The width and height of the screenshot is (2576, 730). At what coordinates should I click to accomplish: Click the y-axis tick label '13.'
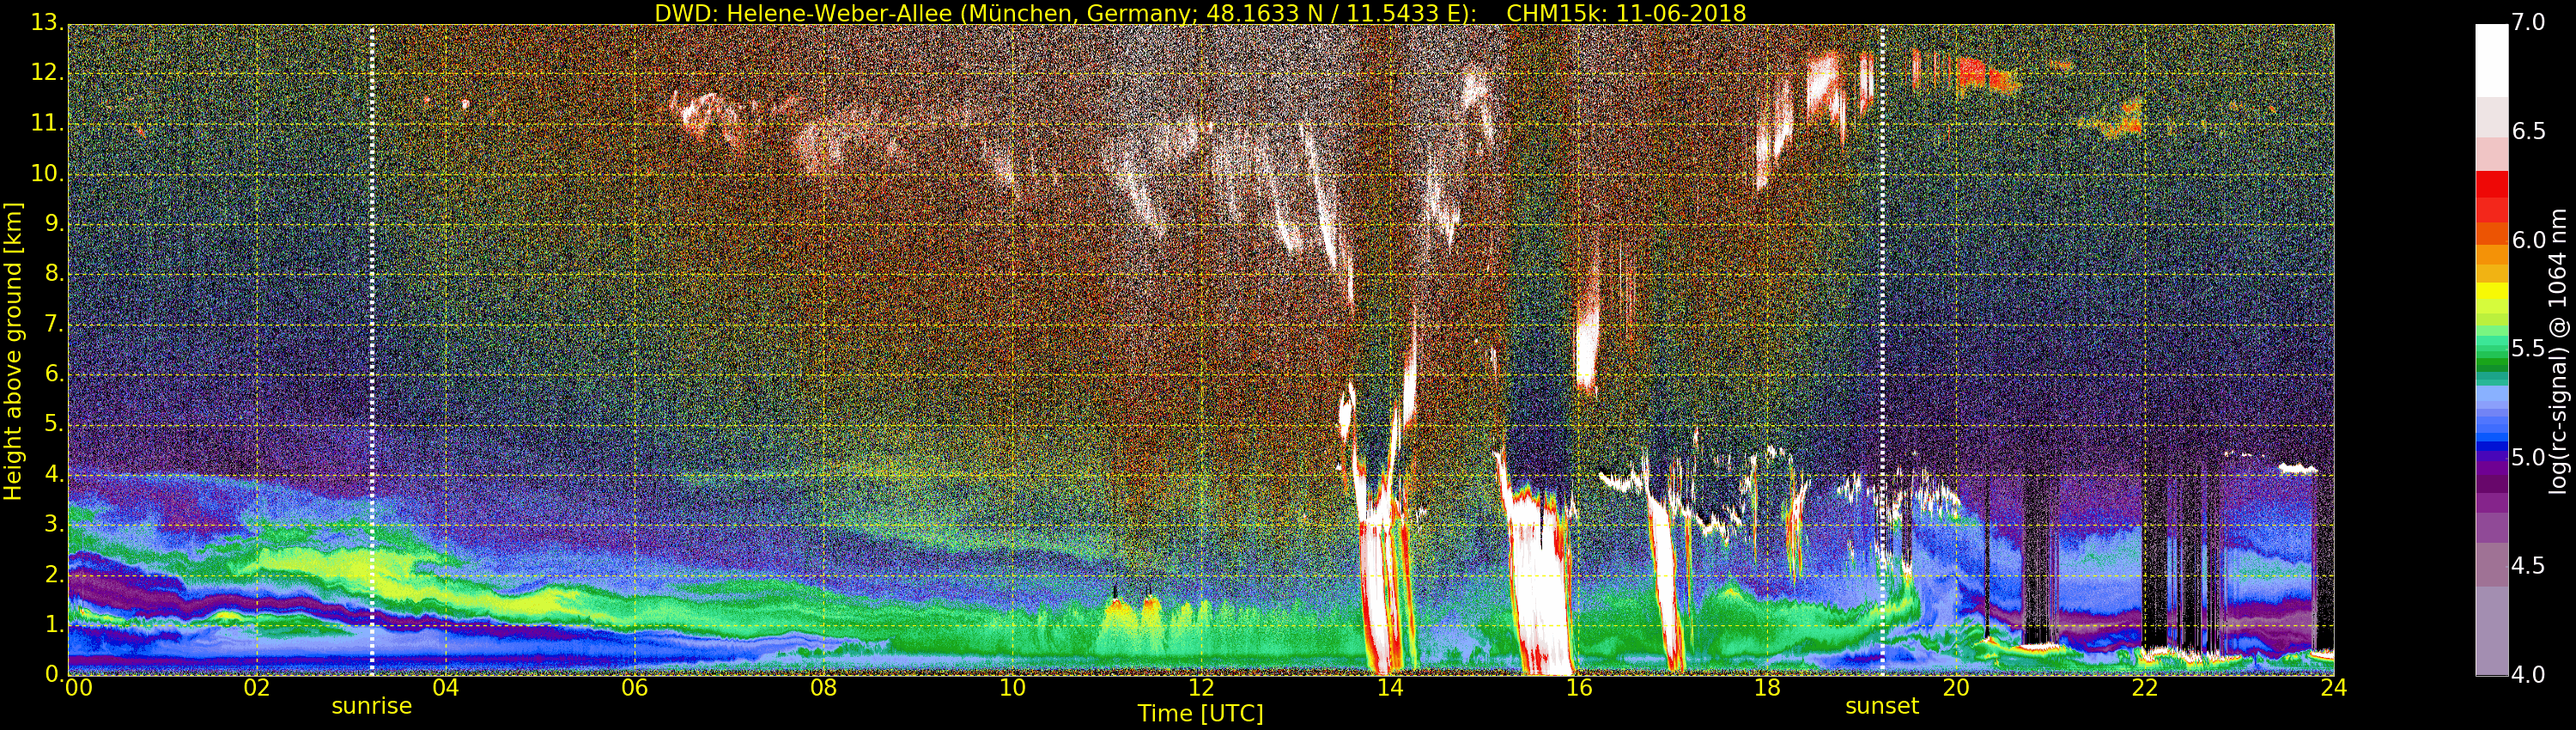pyautogui.click(x=48, y=22)
